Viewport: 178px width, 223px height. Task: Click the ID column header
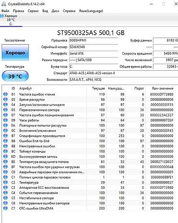point(13,88)
